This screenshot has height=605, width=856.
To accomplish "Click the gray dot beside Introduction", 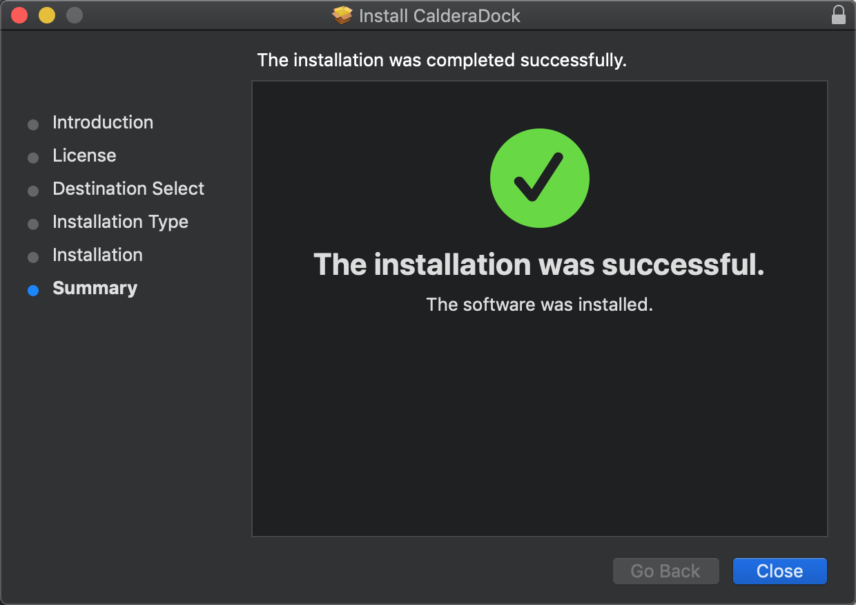I will 32,124.
